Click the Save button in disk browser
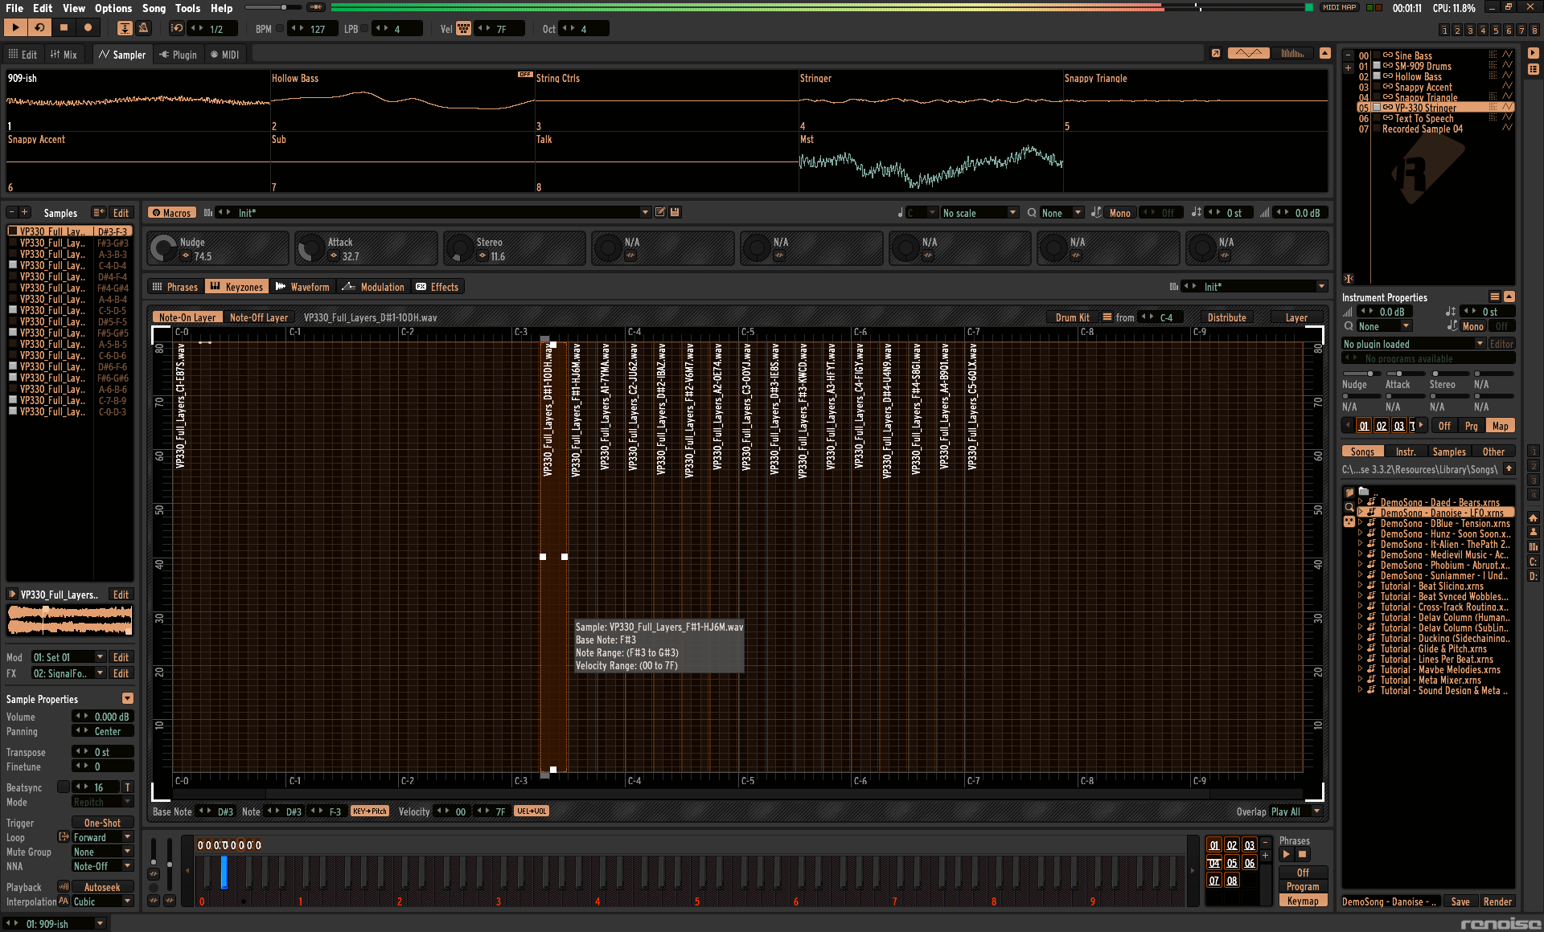The image size is (1544, 932). pos(1460,901)
